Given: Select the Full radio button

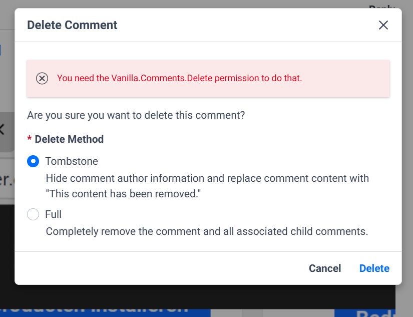Looking at the screenshot, I should 33,214.
